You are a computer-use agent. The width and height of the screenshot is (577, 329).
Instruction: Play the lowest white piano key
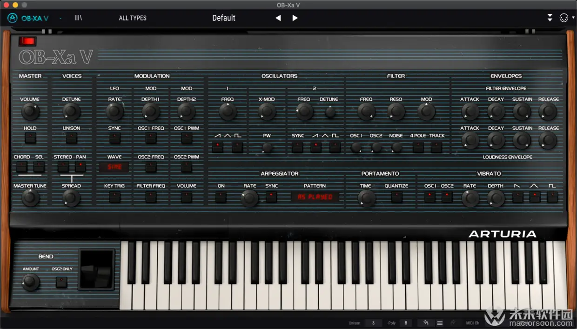pos(126,297)
